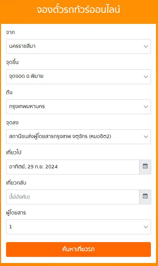
Task: Click the เที่ยวกลับ field label
Action: 16,183
